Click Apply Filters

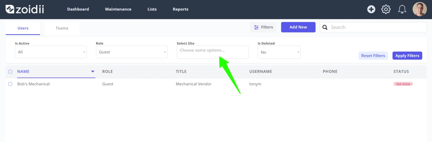pos(407,56)
